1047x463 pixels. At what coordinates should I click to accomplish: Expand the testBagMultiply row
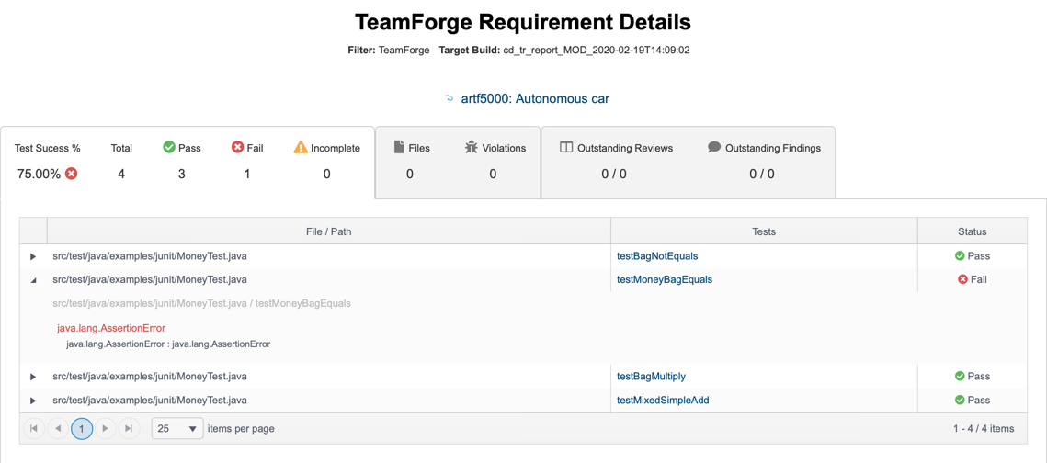tap(33, 377)
